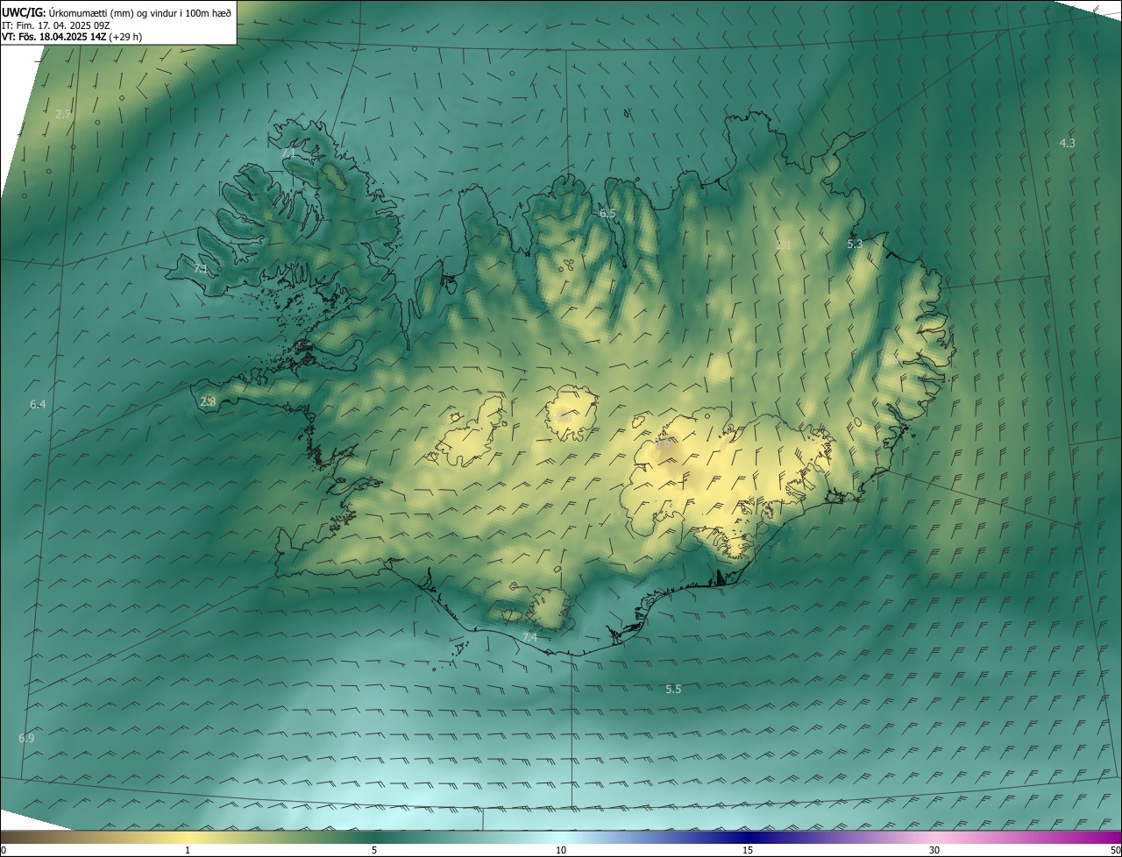Click the valid time 'VT: Fös. 18.04.2025 14Z (+29 h)'
This screenshot has width=1122, height=857.
click(x=72, y=37)
